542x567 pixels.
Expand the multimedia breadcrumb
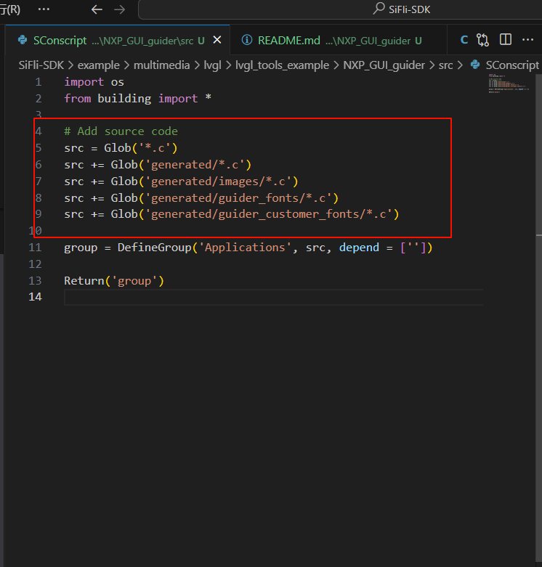point(159,65)
